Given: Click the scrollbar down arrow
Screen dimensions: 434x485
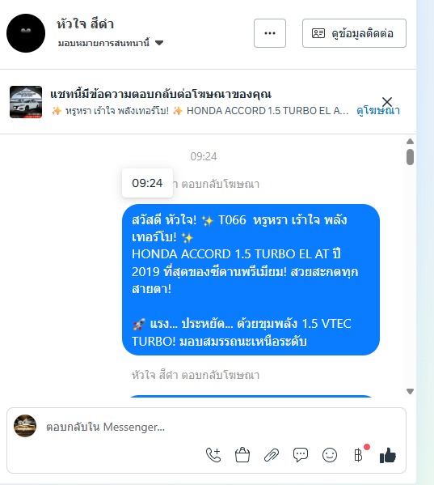Looking at the screenshot, I should (x=410, y=392).
